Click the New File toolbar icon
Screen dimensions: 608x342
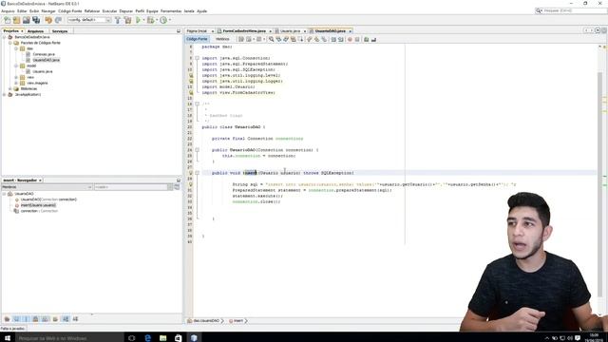point(8,20)
